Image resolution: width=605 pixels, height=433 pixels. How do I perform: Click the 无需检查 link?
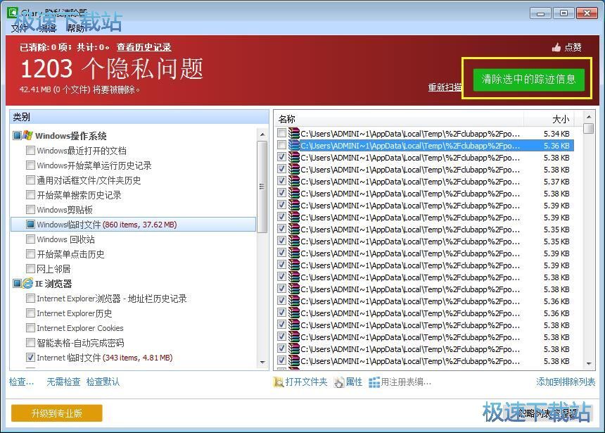63,382
